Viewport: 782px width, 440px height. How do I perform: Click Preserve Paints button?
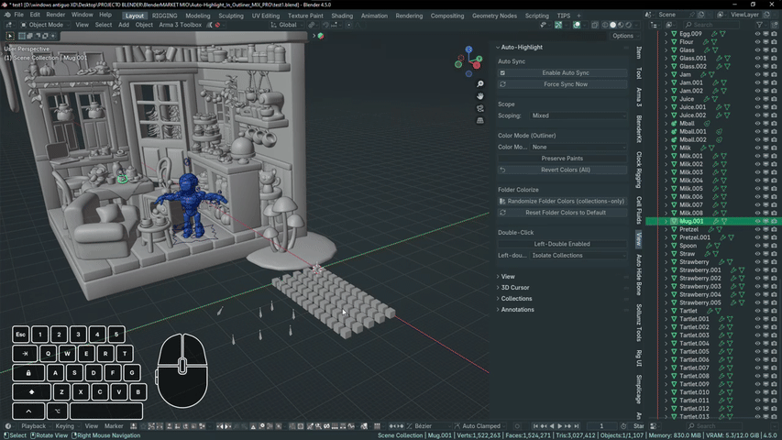pos(562,159)
